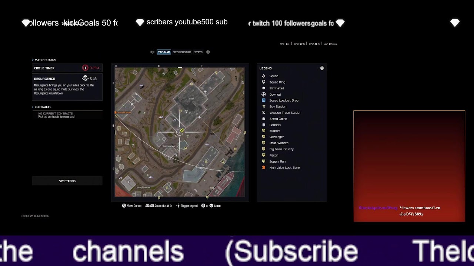Click the RS Move Cursor prompt icon

click(124, 206)
